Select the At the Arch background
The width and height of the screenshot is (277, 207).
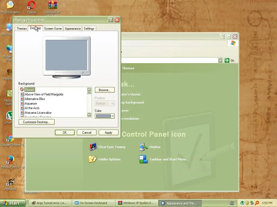(x=32, y=108)
